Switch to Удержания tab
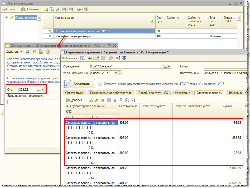 (182, 93)
